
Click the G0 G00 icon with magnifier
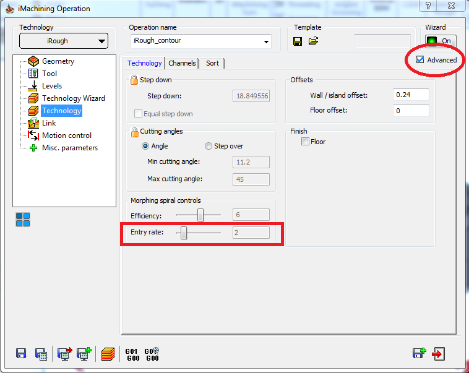click(x=152, y=354)
